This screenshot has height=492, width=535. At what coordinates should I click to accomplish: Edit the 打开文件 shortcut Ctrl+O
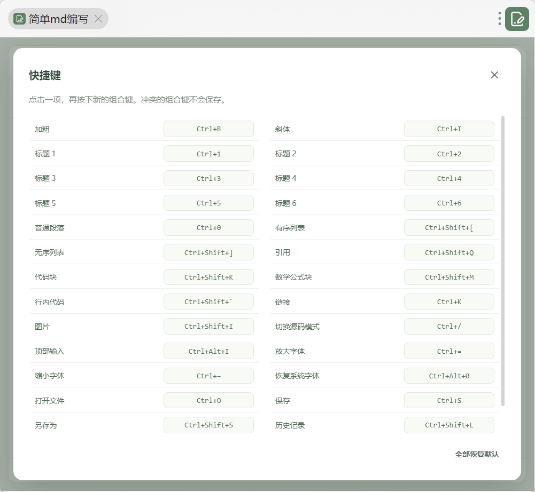coord(208,400)
